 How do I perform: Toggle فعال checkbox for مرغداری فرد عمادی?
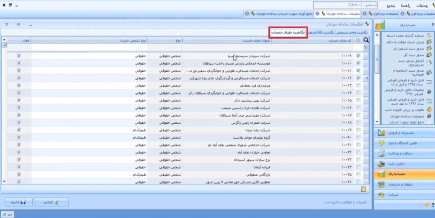(x=19, y=85)
